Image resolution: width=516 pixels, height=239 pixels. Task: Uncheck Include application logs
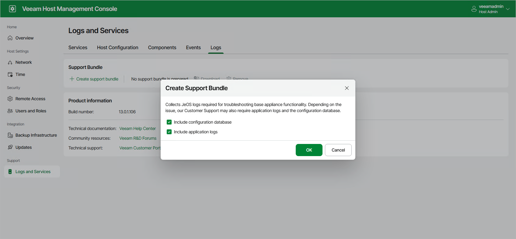click(169, 132)
